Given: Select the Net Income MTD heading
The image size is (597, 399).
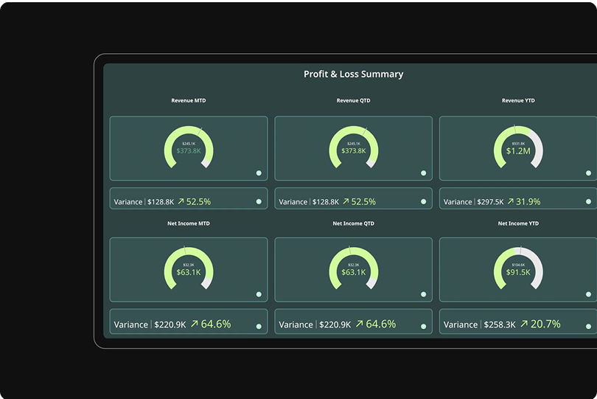Looking at the screenshot, I should point(189,223).
